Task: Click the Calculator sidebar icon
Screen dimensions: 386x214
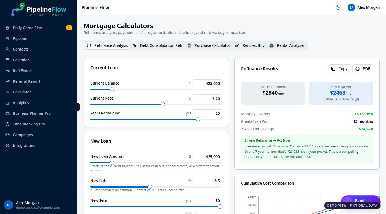Action: 8,92
